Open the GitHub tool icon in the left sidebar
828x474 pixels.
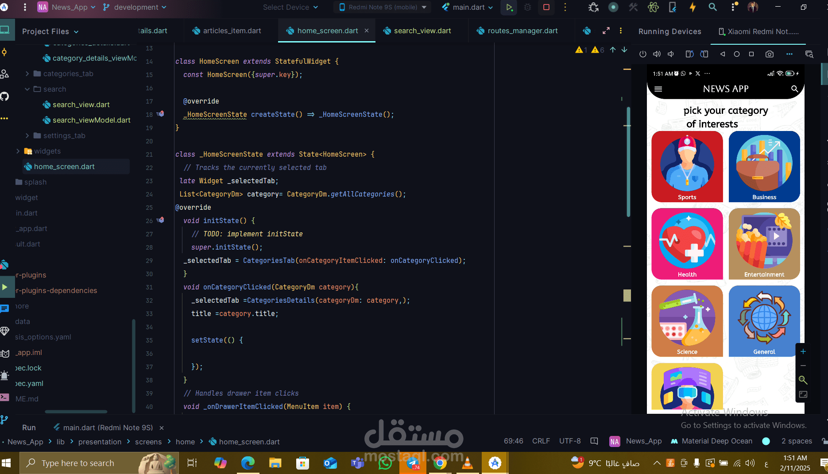tap(4, 96)
